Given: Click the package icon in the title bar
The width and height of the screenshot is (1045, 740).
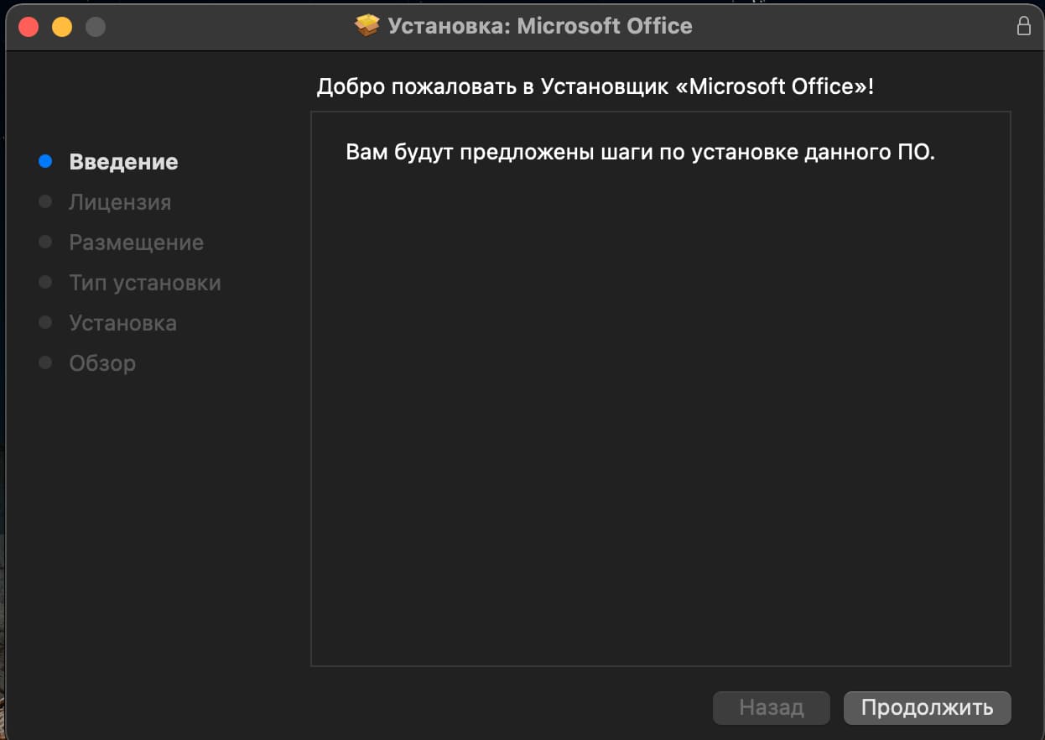Looking at the screenshot, I should pyautogui.click(x=367, y=26).
